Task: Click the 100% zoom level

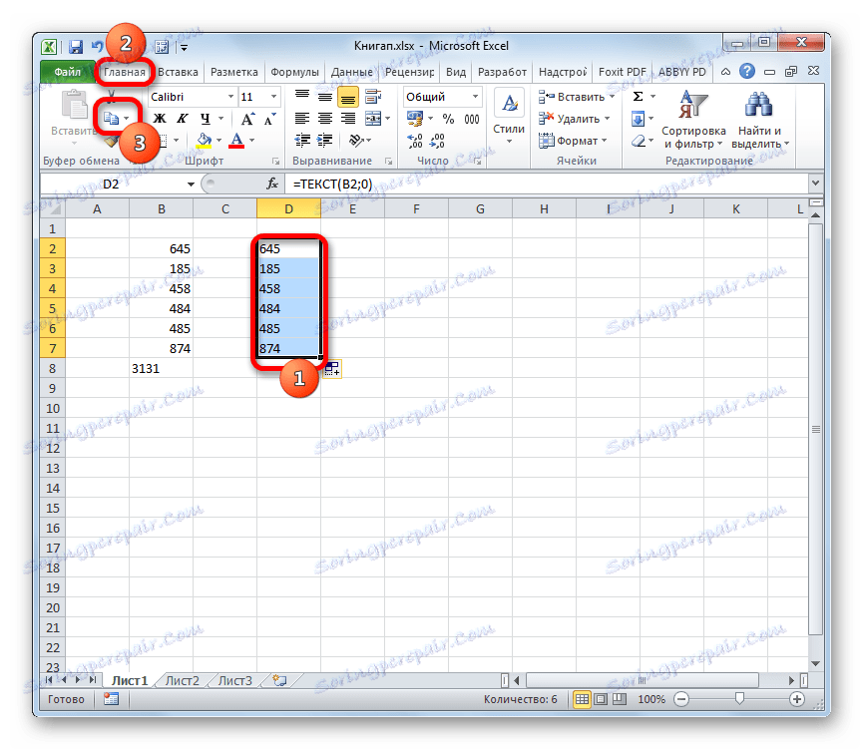Action: 651,699
